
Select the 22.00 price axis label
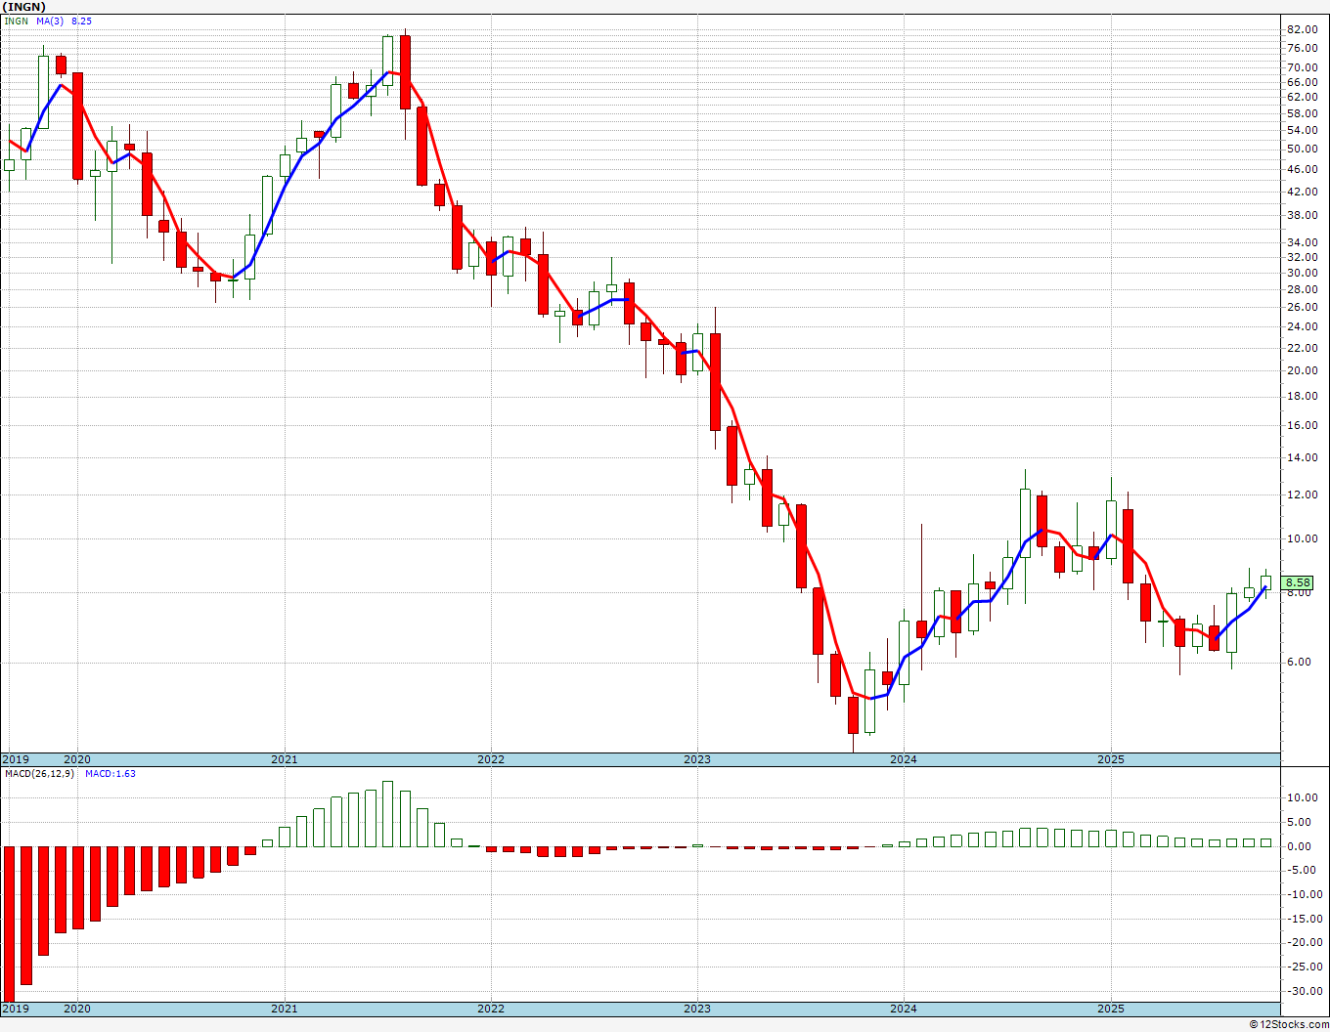coord(1302,348)
